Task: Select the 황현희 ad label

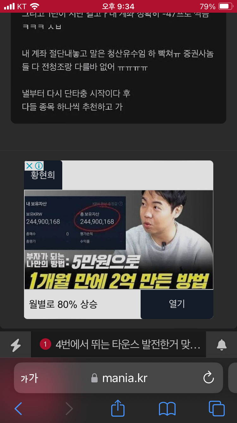Action: click(43, 175)
